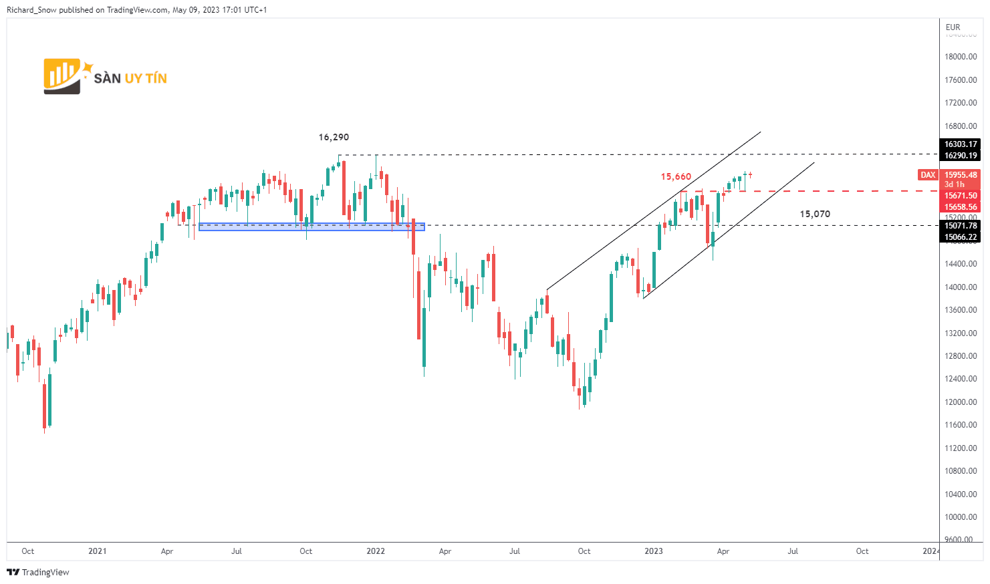The height and width of the screenshot is (584, 990).
Task: Select the upper ascending channel trendline
Action: [x=654, y=210]
